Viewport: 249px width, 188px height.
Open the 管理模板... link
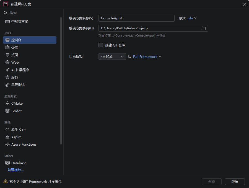(16, 170)
